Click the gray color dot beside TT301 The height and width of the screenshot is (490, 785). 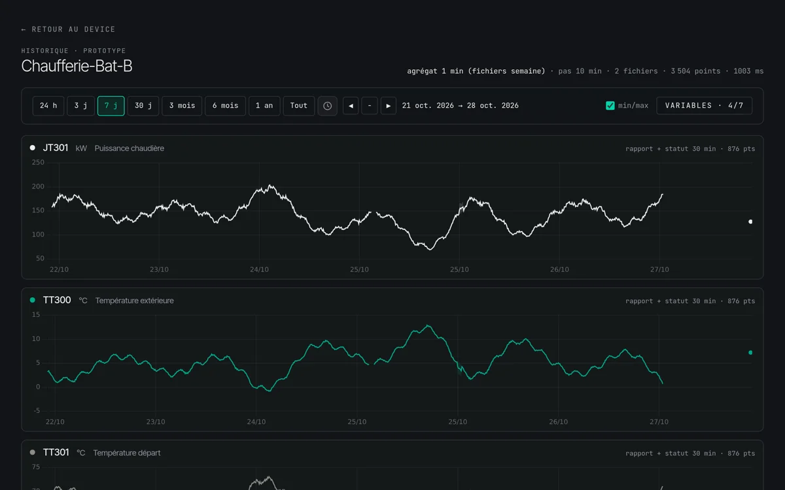coord(33,452)
